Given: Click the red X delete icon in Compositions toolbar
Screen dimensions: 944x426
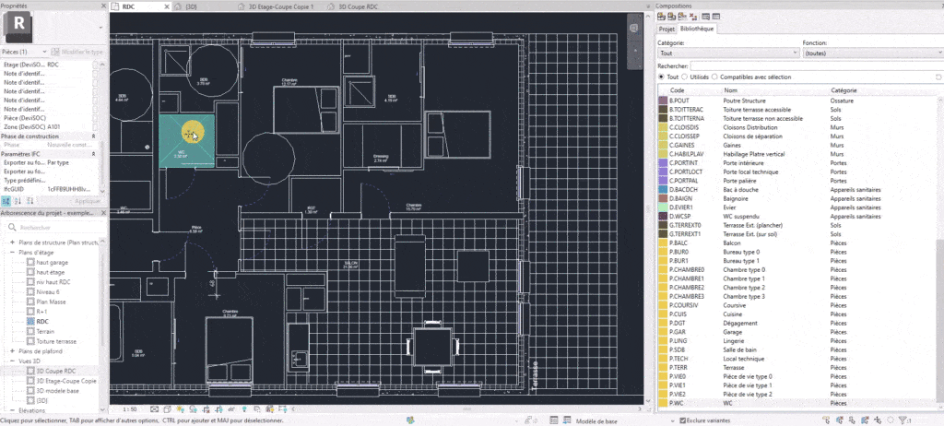Looking at the screenshot, I should (693, 17).
